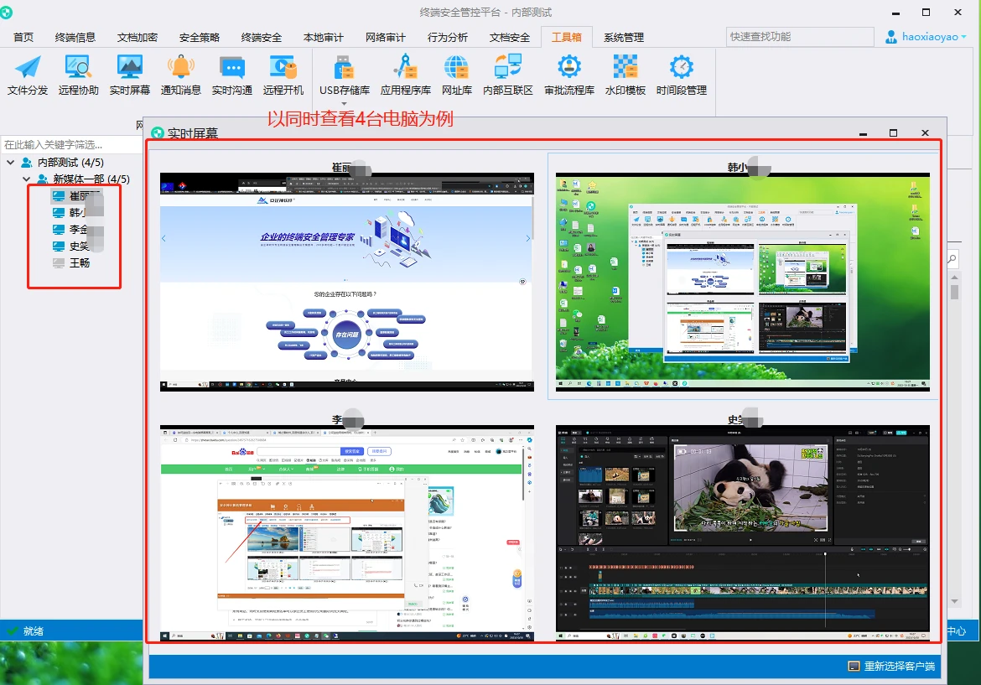Open the 安全策略 tab

(x=199, y=38)
